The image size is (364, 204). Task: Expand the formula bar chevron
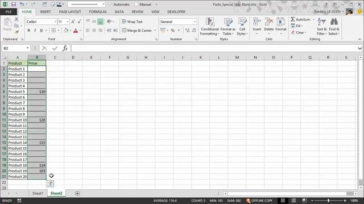pyautogui.click(x=359, y=48)
